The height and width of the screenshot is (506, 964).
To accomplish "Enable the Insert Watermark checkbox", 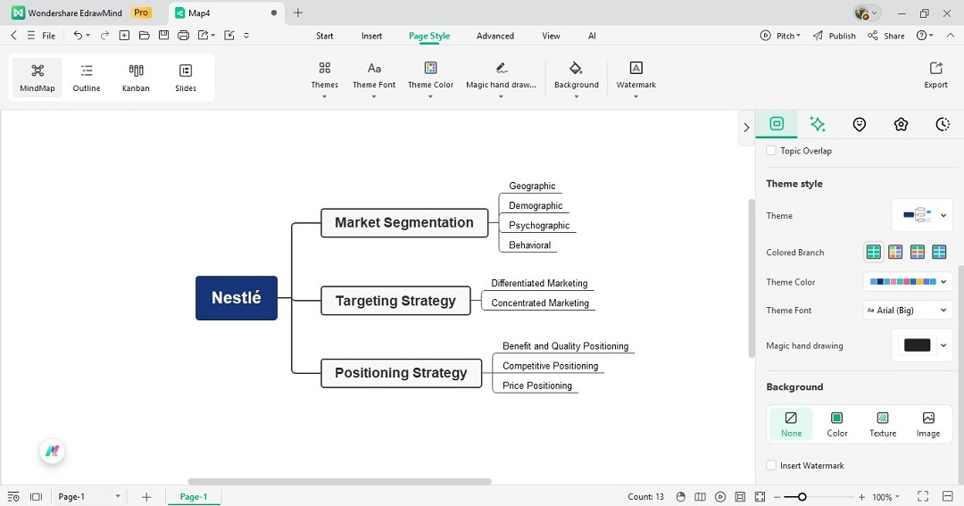I will tap(771, 466).
